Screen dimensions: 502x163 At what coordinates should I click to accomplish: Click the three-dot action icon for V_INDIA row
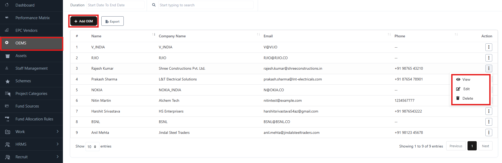[x=489, y=47]
